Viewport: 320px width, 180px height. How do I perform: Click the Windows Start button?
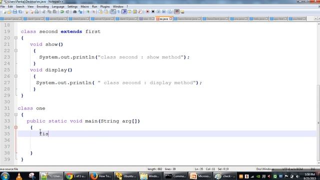click(x=5, y=176)
